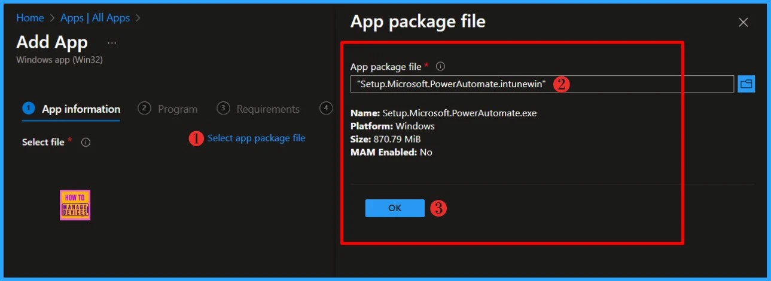771x281 pixels.
Task: Switch to Requirements step tab
Action: [258, 109]
